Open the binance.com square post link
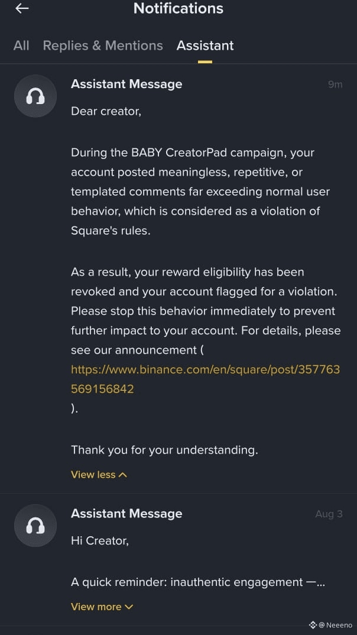Image resolution: width=357 pixels, height=635 pixels. click(x=205, y=379)
